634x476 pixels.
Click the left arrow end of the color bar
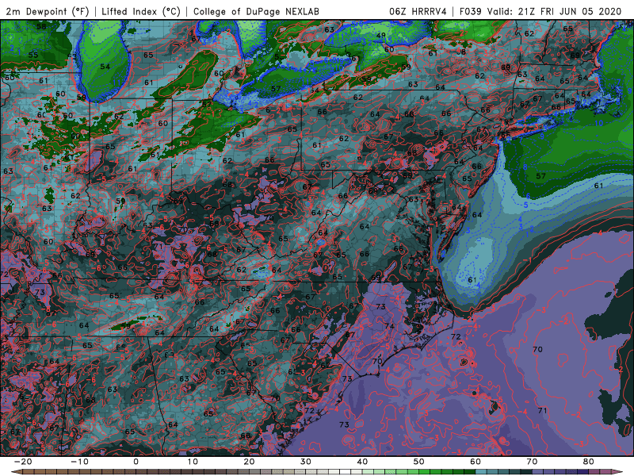[15, 472]
